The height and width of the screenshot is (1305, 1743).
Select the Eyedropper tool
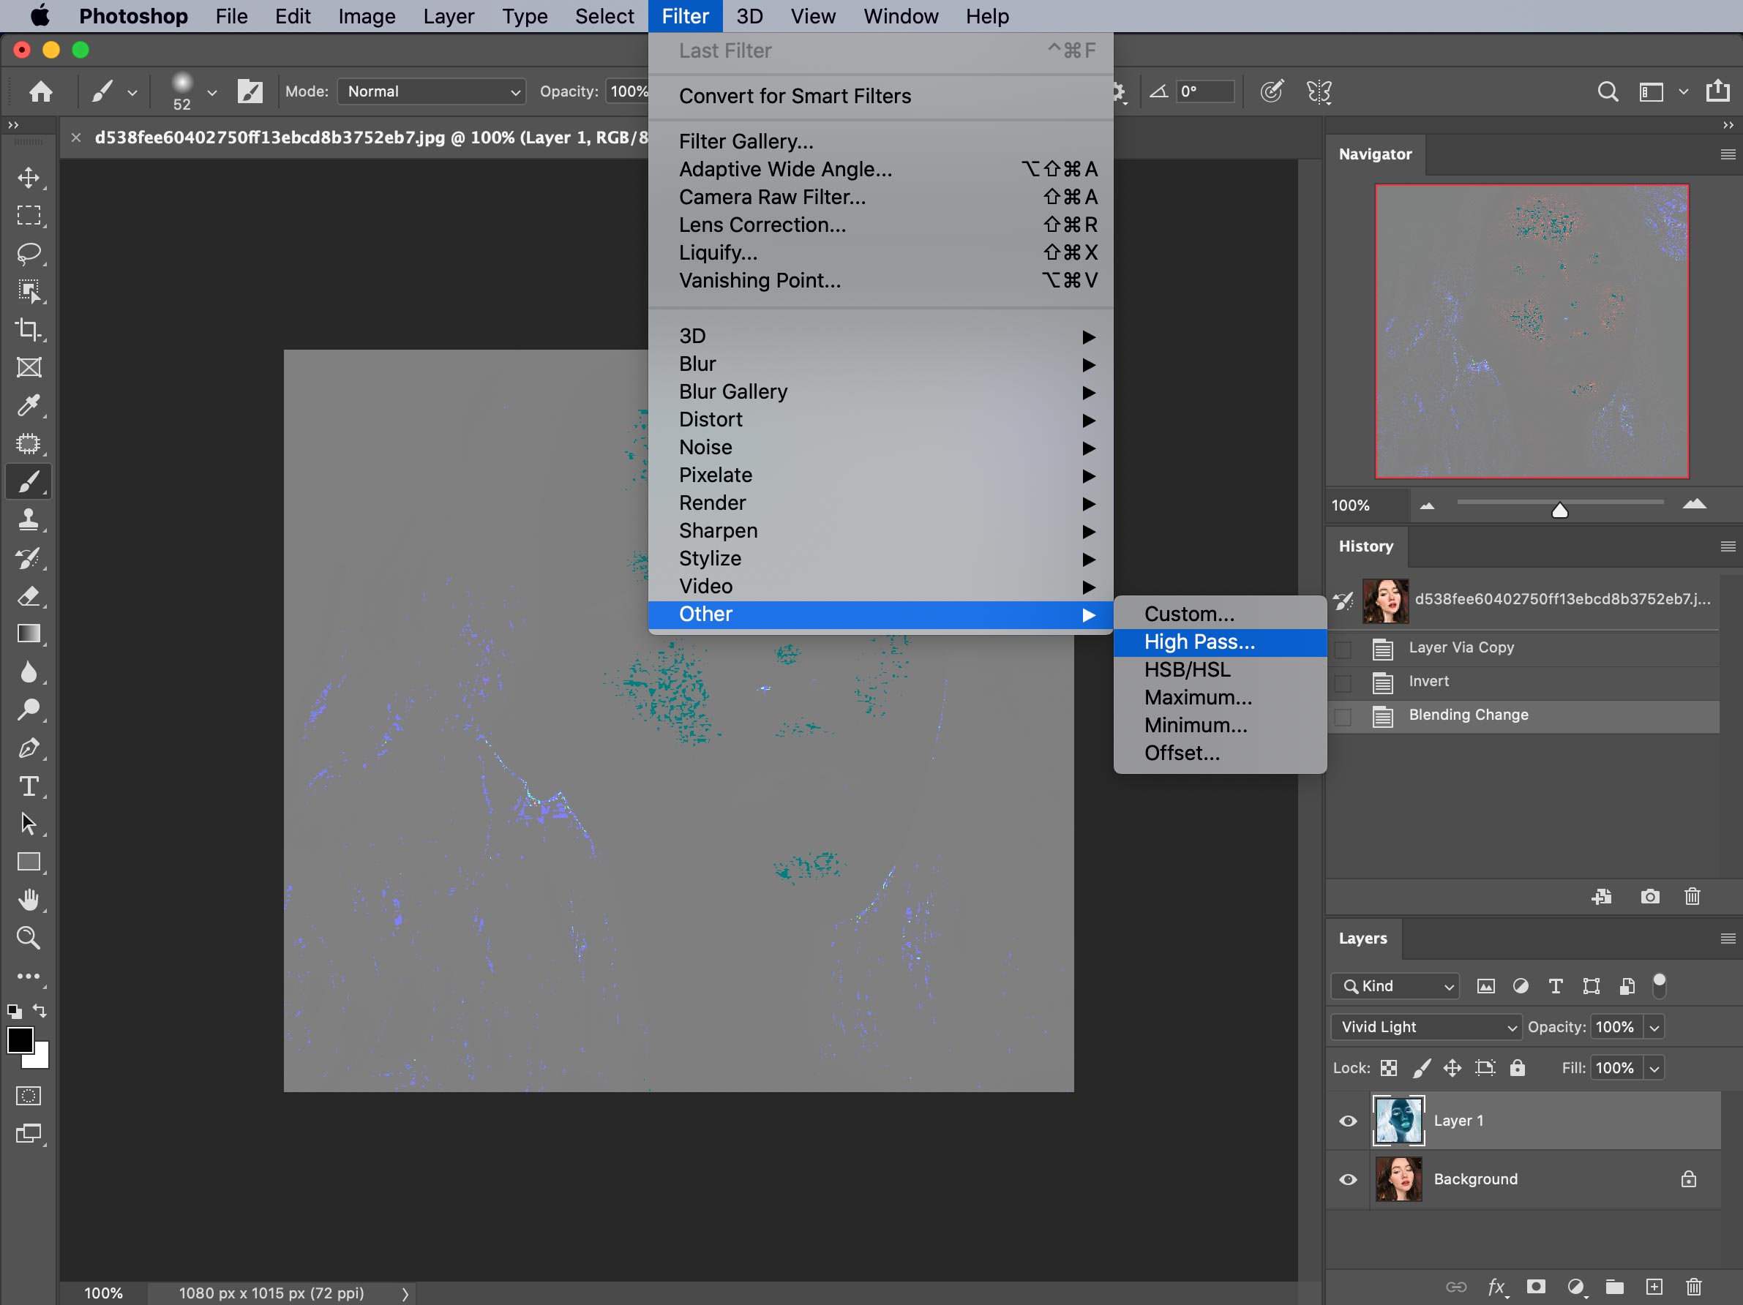(x=29, y=405)
